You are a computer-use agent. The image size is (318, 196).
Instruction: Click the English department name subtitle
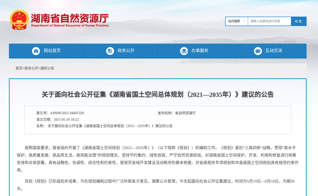click(x=69, y=26)
